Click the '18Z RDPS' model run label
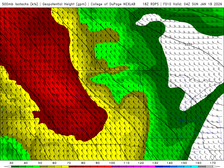Viewport: 224px width, 168px height. [151, 4]
